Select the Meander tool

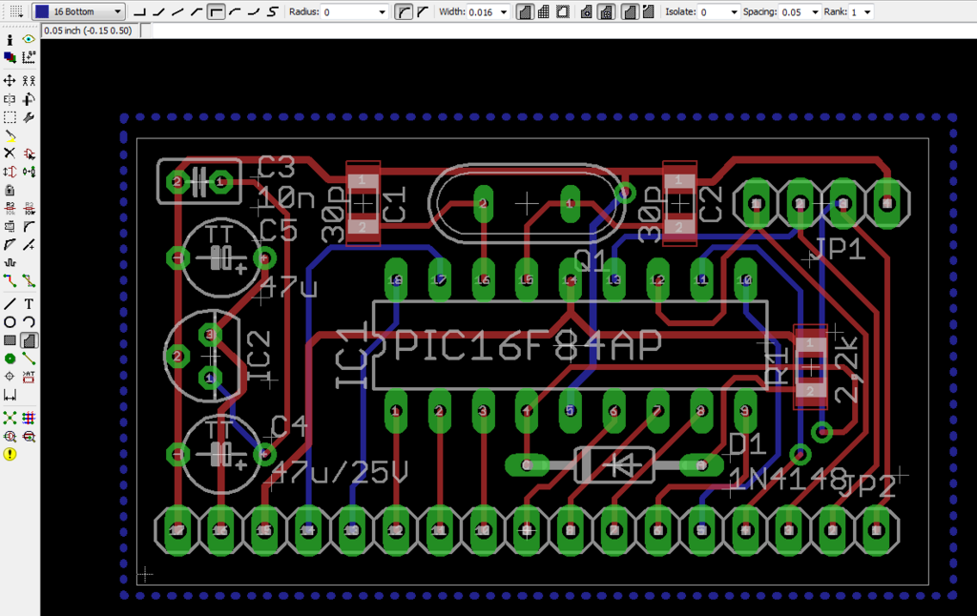coord(10,263)
